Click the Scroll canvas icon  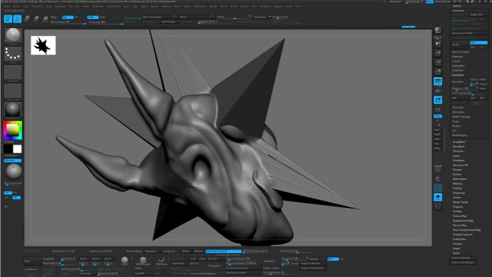(x=438, y=44)
